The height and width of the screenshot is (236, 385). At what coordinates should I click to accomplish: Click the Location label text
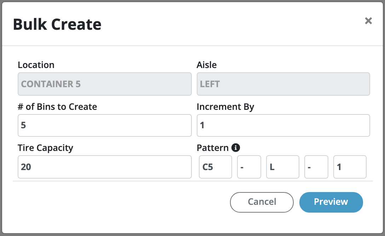click(36, 65)
